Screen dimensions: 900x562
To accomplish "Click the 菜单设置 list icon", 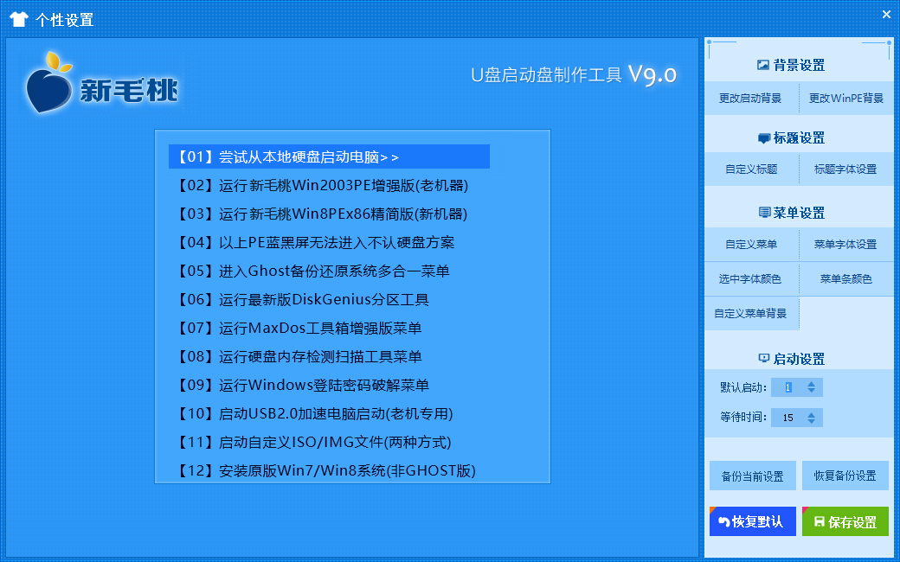I will (x=764, y=213).
